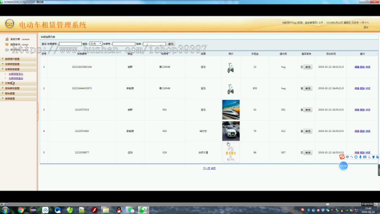This screenshot has height=214, width=380.
Task: Click edit link for vehicle 02221832082144
Action: (x=357, y=67)
